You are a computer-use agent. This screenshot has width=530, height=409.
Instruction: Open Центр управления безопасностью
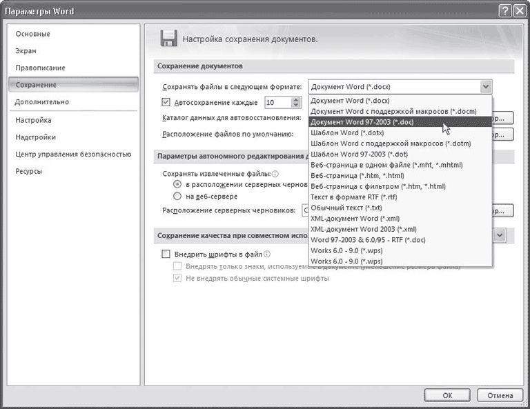coord(73,154)
